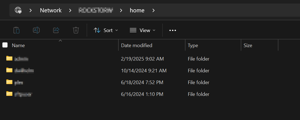This screenshot has height=120, width=300.
Task: Click the Network breadcrumb
Action: pyautogui.click(x=51, y=10)
